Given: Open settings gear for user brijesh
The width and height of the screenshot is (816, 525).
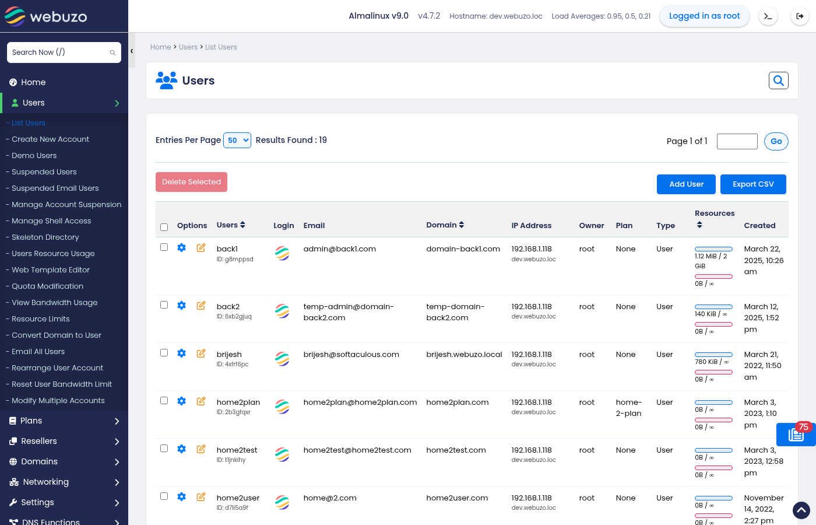Looking at the screenshot, I should point(181,353).
